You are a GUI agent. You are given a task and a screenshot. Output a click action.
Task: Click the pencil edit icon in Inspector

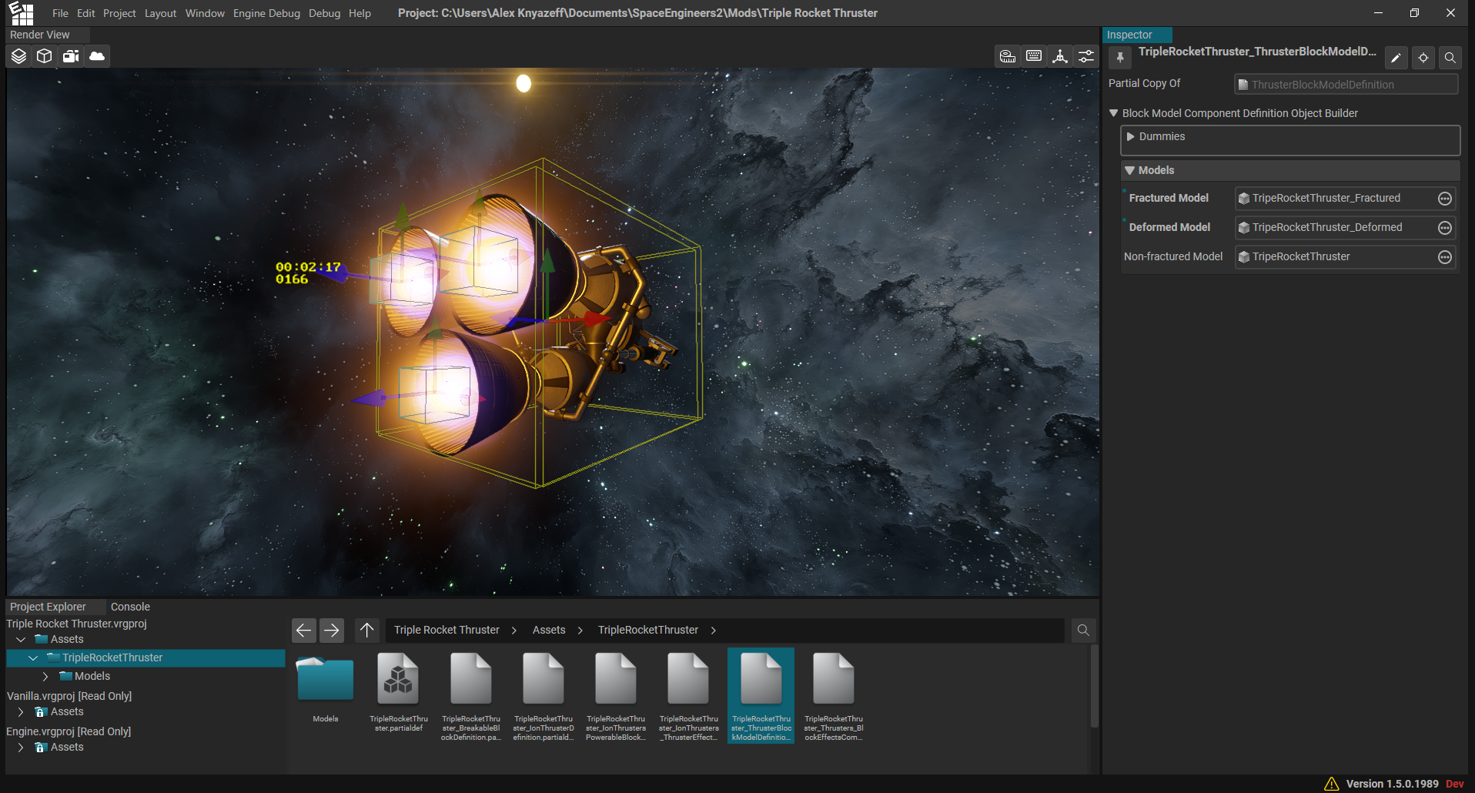tap(1396, 58)
